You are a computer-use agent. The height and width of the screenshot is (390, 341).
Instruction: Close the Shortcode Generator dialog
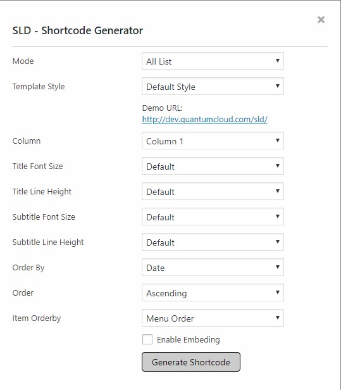[321, 20]
